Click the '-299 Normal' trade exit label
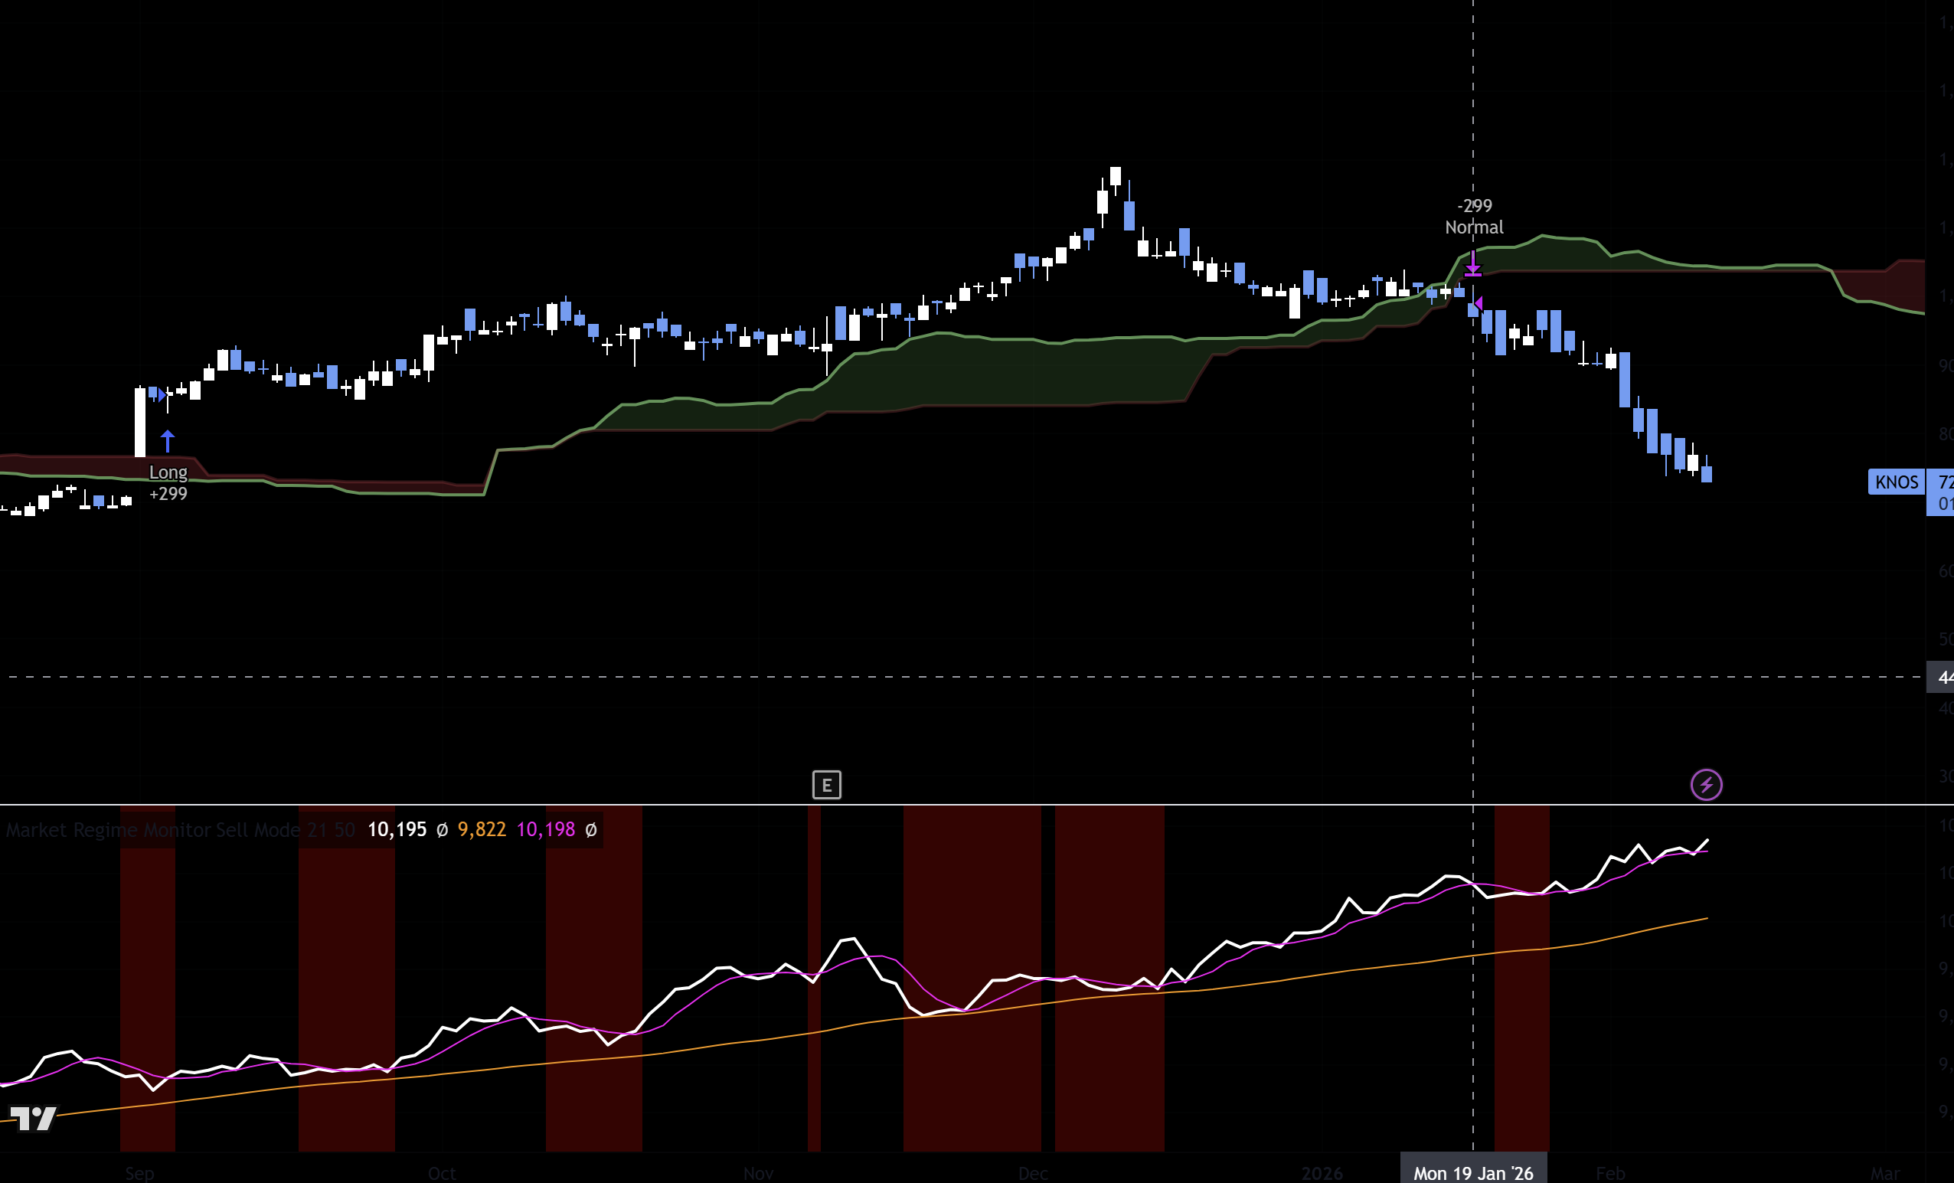This screenshot has height=1183, width=1954. pos(1473,217)
